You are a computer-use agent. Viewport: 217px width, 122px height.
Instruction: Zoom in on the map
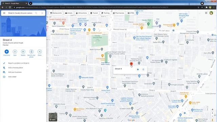pos(213,113)
